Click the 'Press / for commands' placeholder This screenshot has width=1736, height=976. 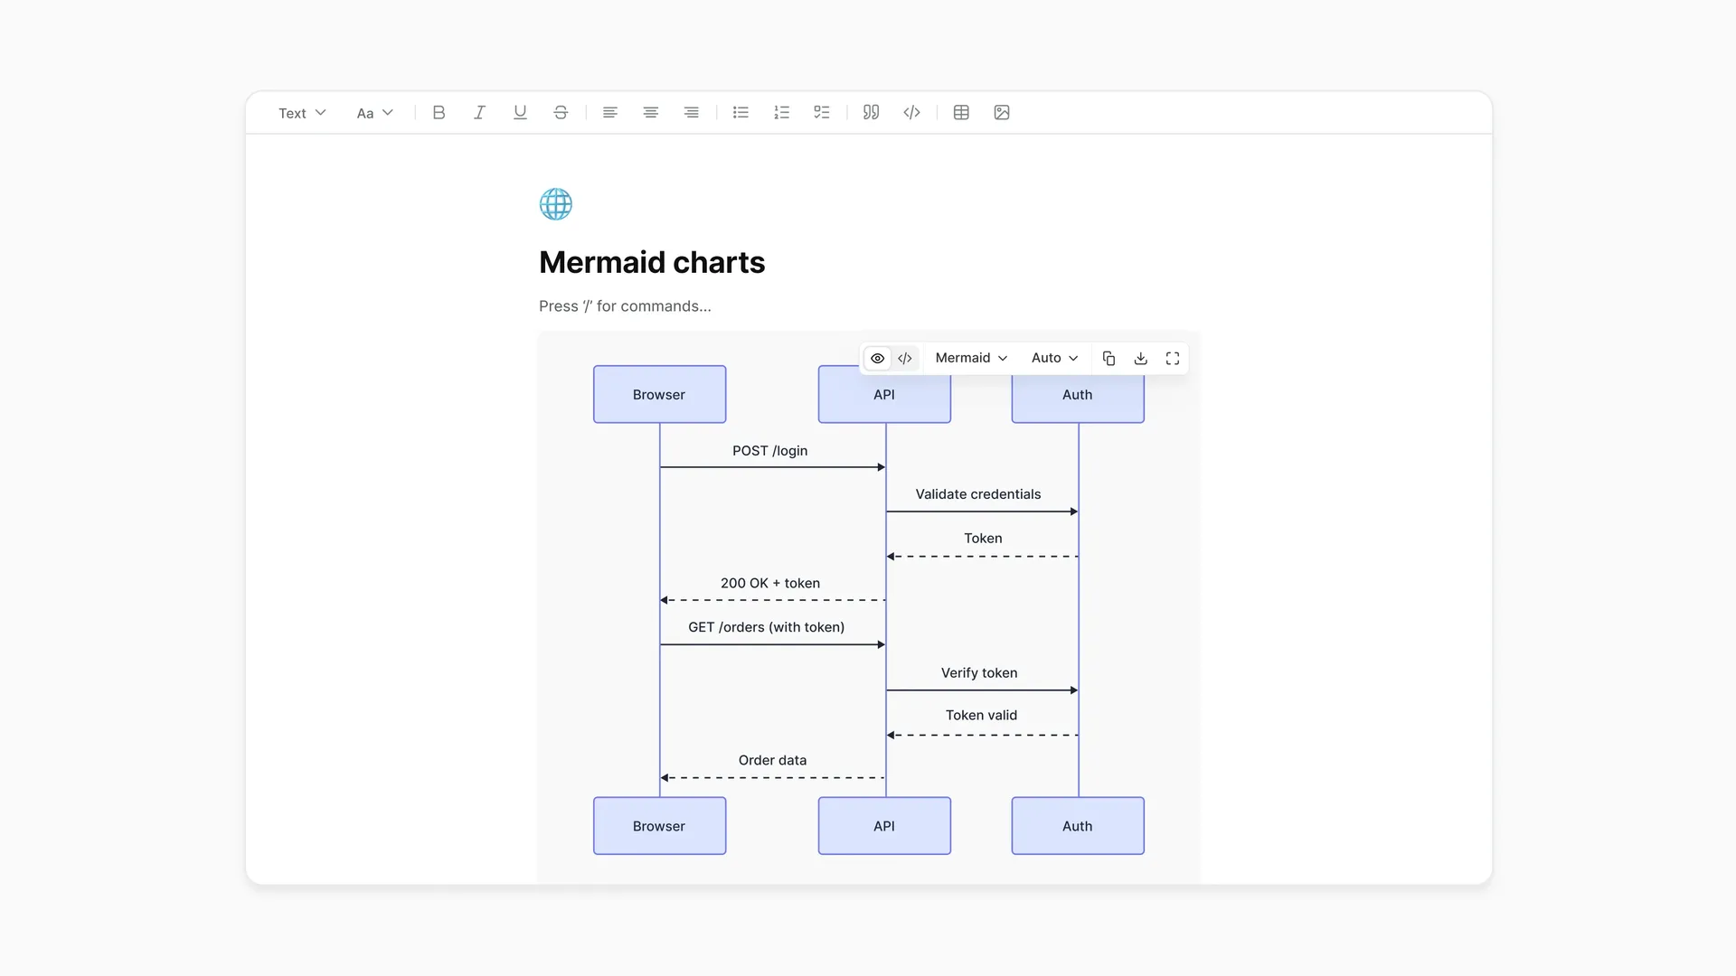click(x=625, y=306)
